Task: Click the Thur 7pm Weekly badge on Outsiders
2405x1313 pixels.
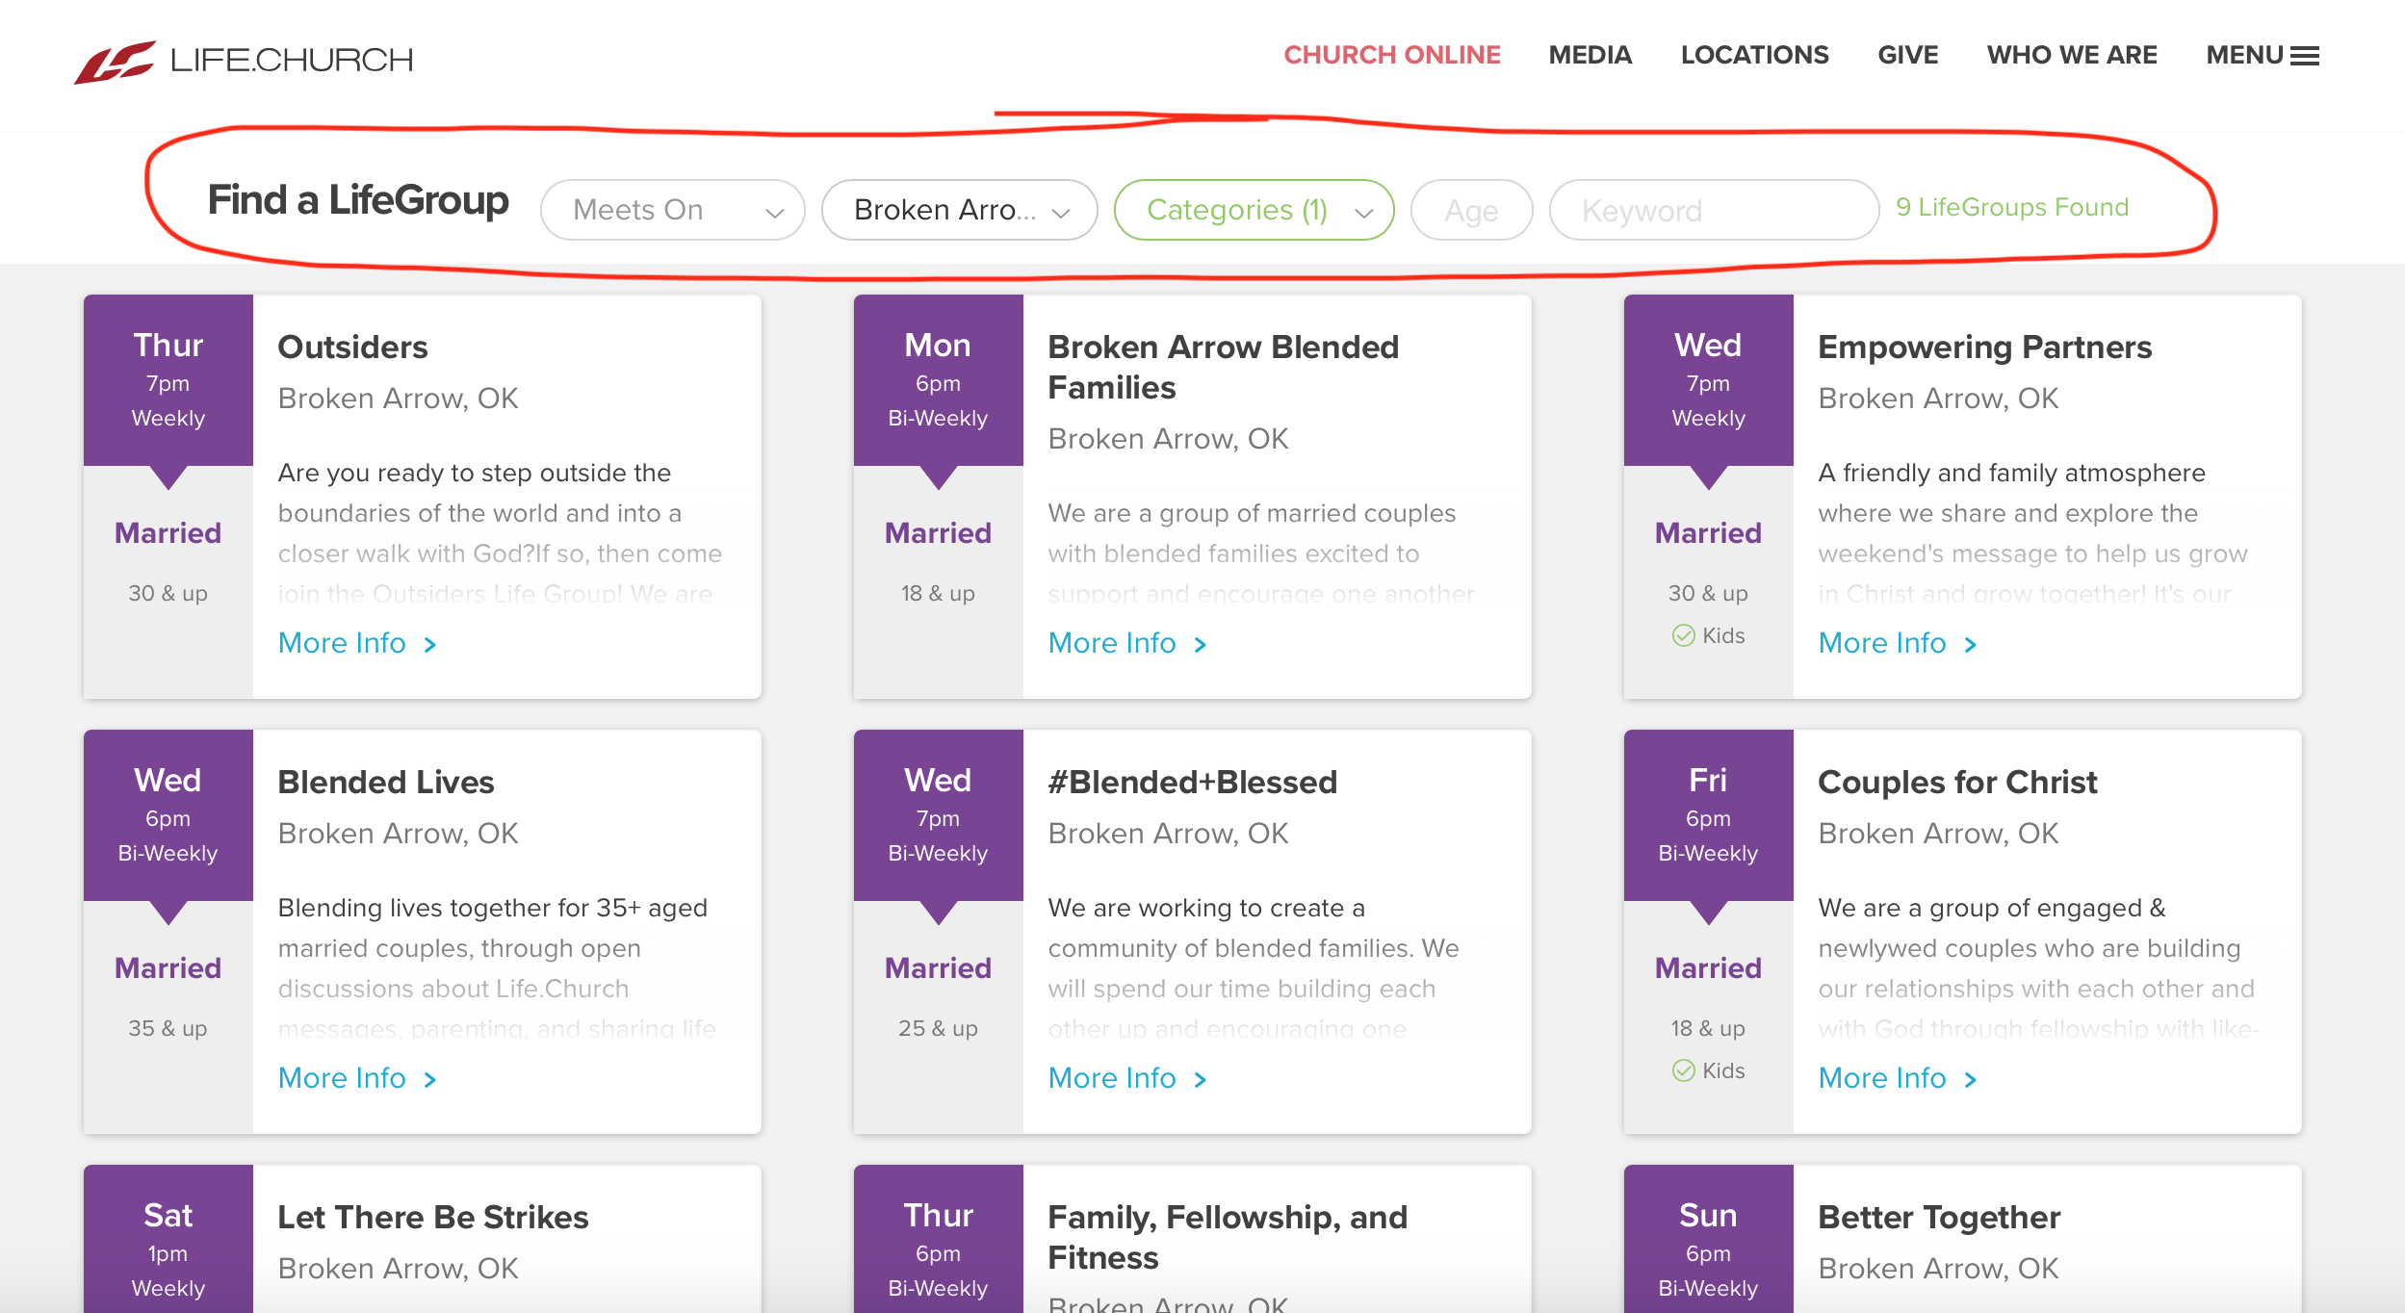Action: click(x=168, y=380)
